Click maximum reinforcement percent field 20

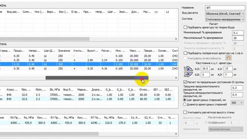click(238, 38)
